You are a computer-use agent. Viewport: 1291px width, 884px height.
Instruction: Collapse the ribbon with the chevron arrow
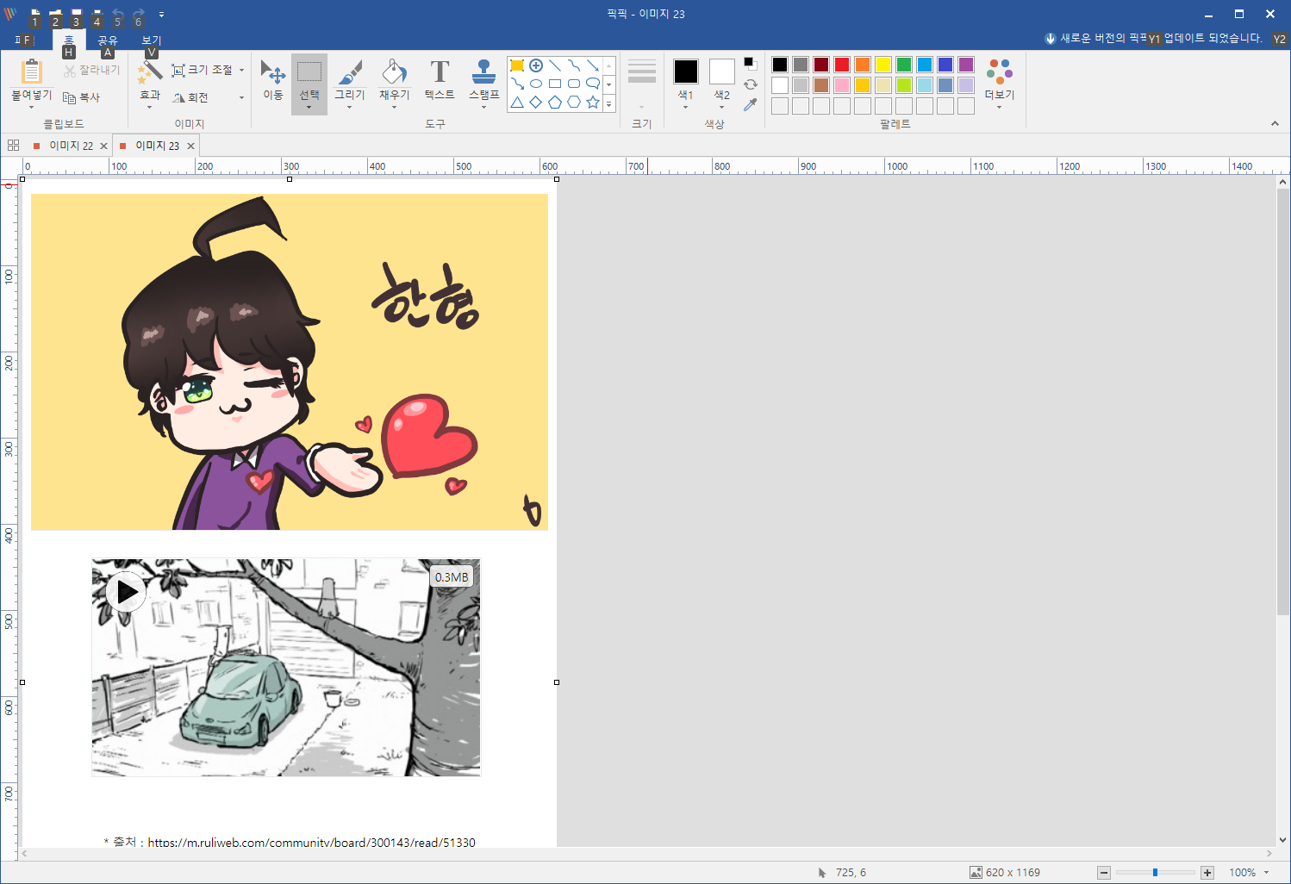pyautogui.click(x=1275, y=124)
